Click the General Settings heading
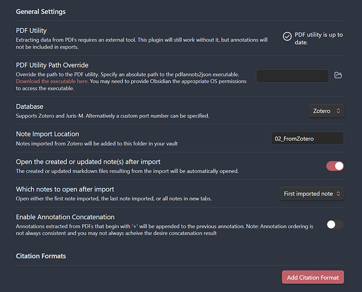The width and height of the screenshot is (362, 292). 41,12
